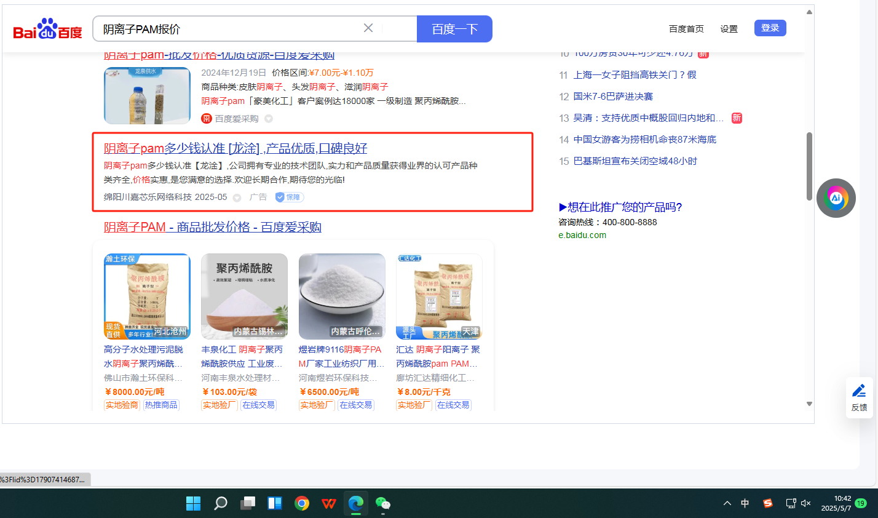Open the Sogou input icon in the tray
878x518 pixels.
(767, 503)
